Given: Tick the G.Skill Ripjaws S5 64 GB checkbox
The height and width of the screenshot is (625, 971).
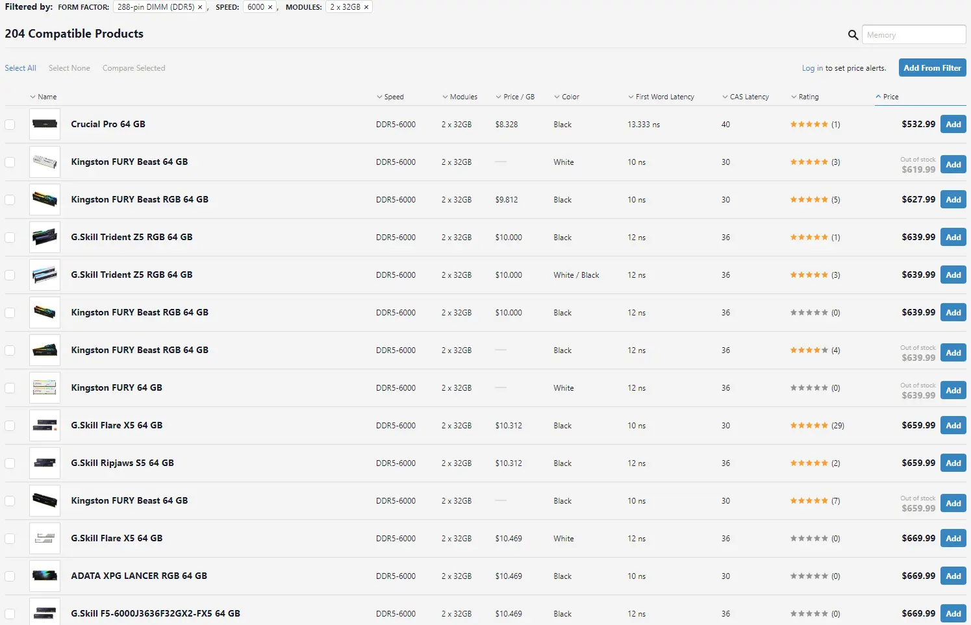Looking at the screenshot, I should tap(10, 463).
